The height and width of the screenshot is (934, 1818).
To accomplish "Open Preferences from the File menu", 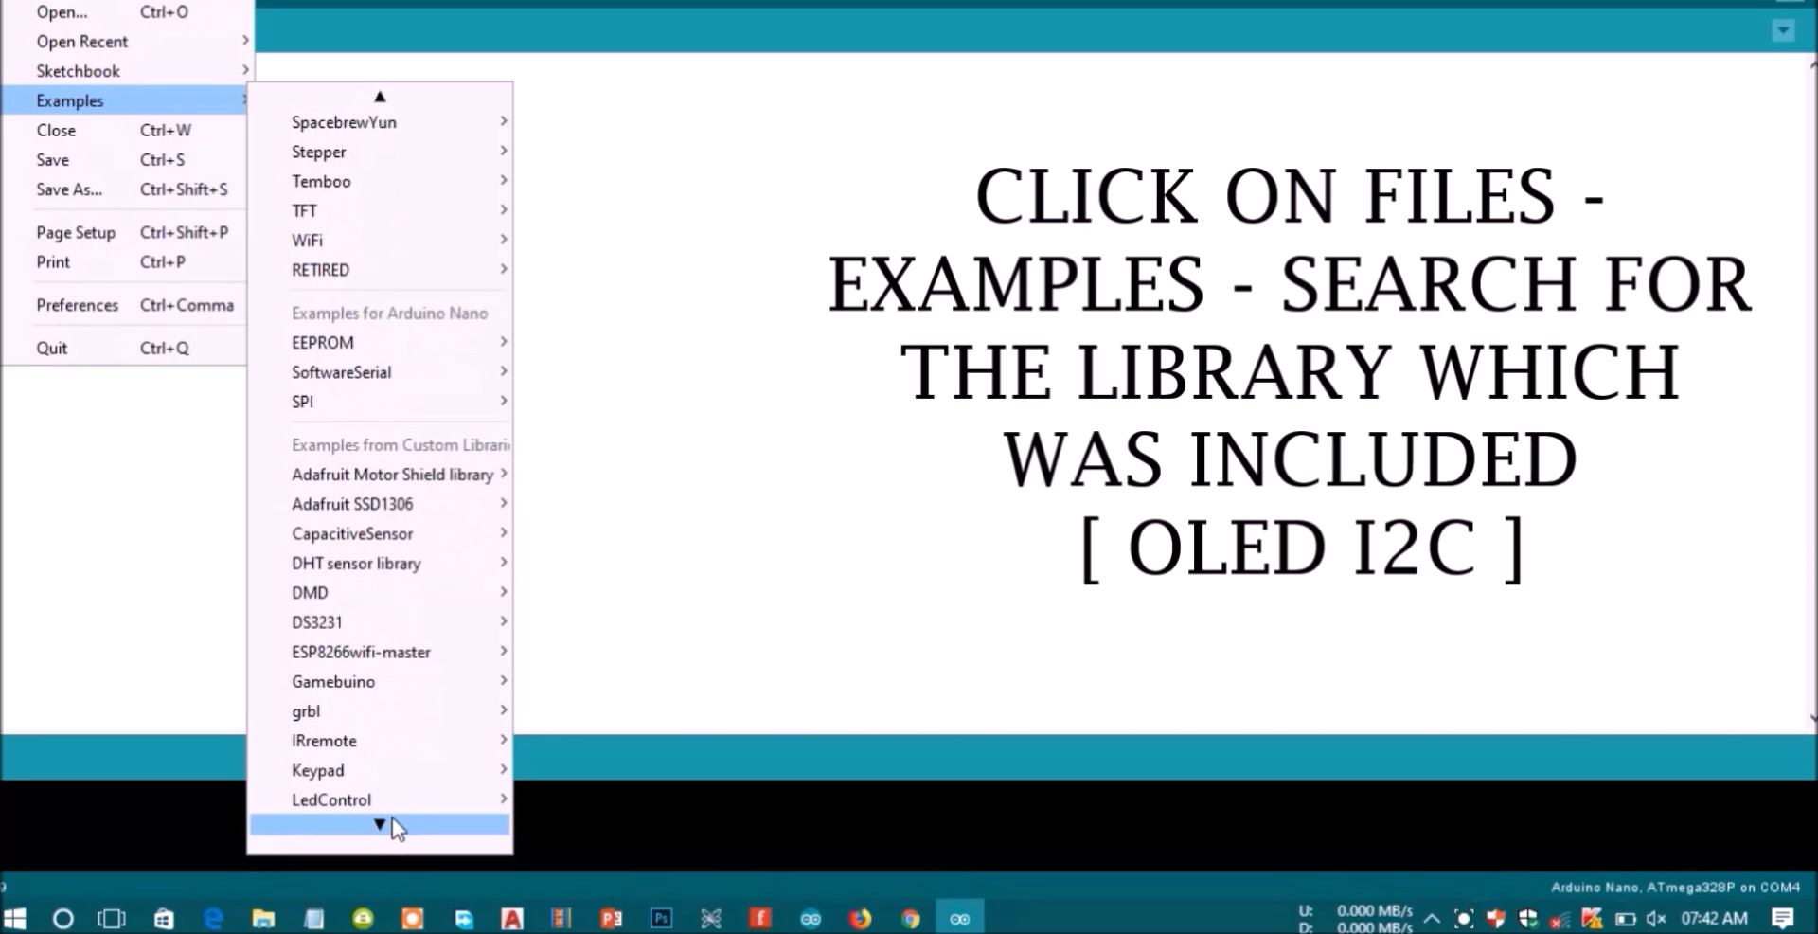I will pyautogui.click(x=77, y=305).
